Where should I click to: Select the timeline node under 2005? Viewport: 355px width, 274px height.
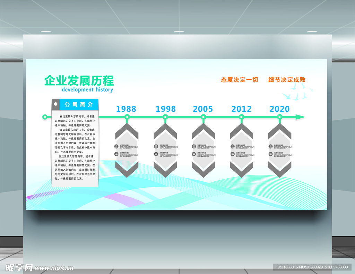pyautogui.click(x=203, y=117)
